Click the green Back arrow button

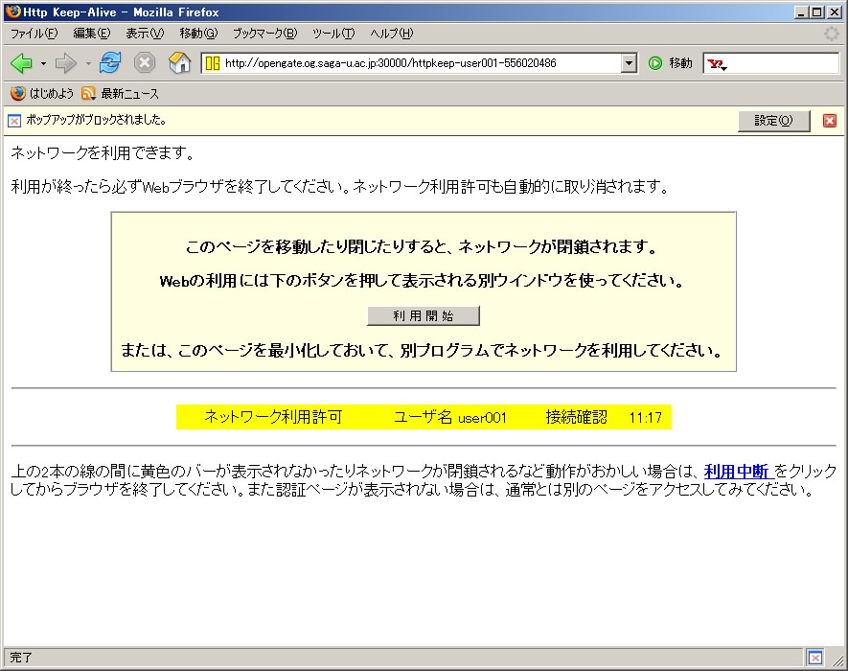[21, 63]
